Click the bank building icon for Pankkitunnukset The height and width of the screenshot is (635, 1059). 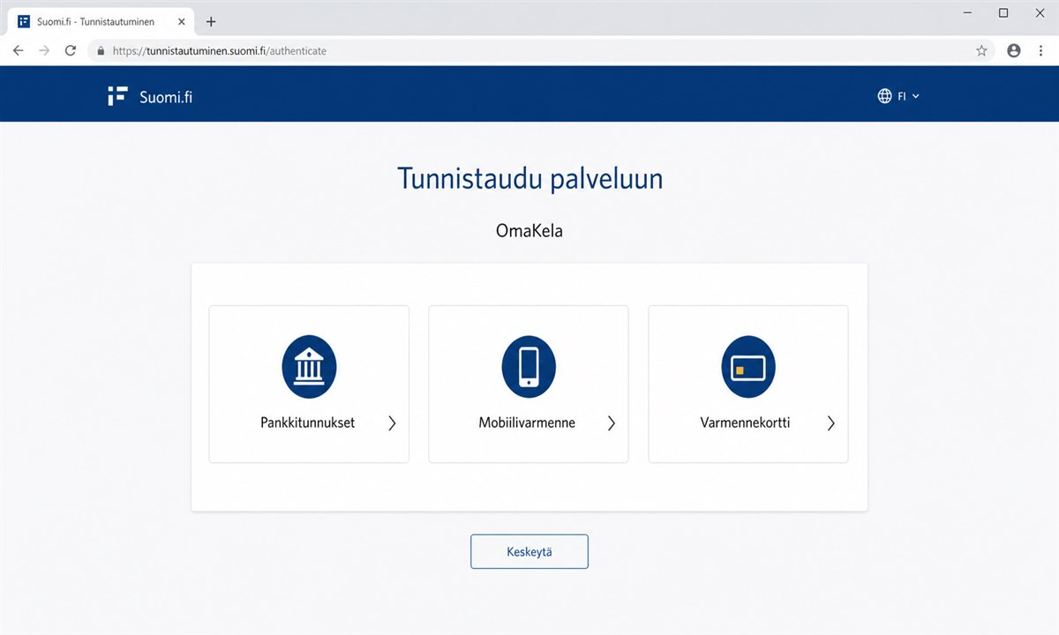pos(309,366)
